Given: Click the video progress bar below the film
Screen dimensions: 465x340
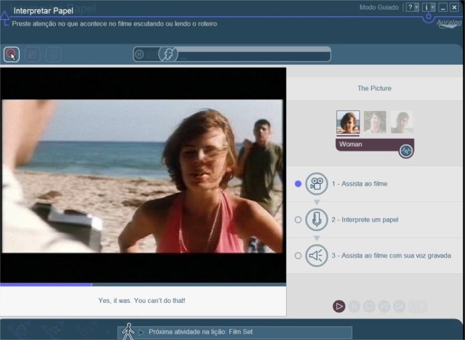Looking at the screenshot, I should [x=143, y=285].
